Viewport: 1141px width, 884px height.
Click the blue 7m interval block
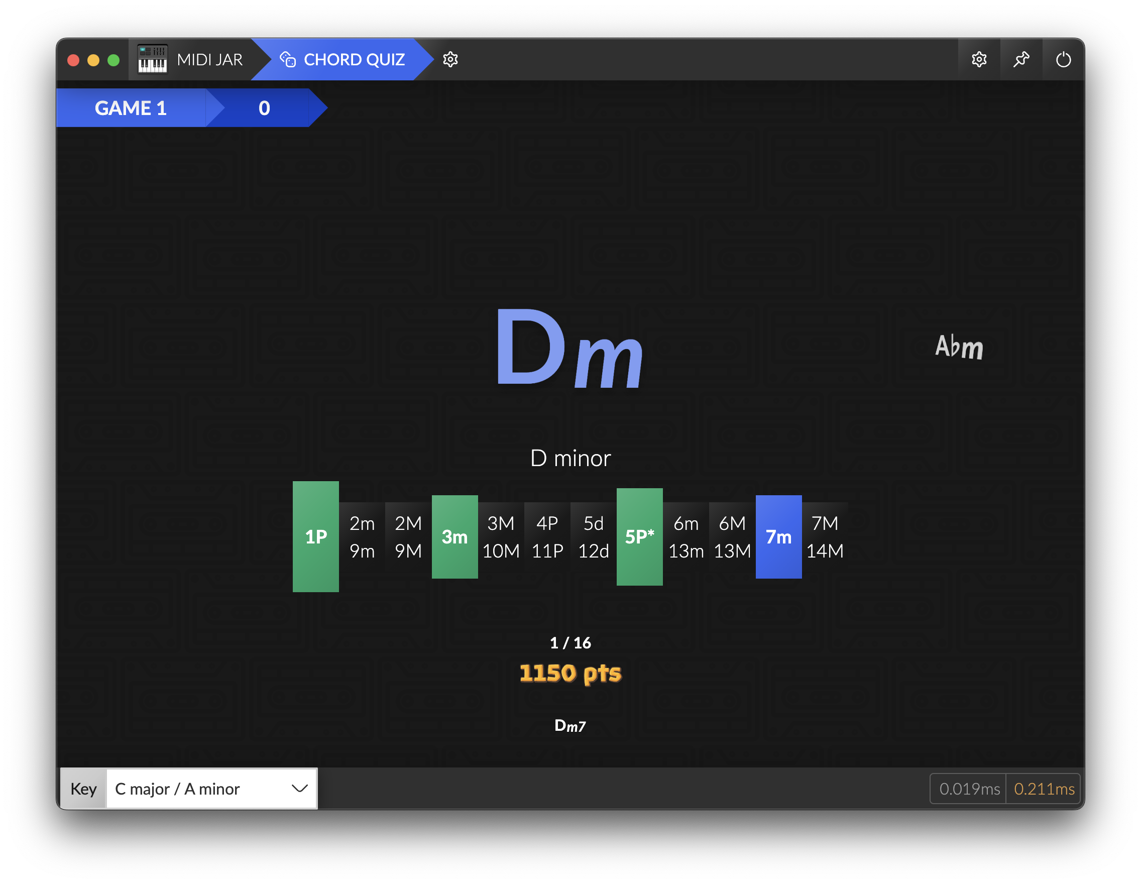778,536
